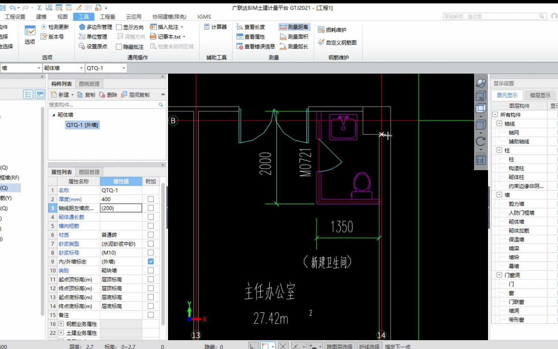Screen dimensions: 558x349
Task: Uncheck 附加 checkbox for 内/外墙标志 row
Action: click(x=150, y=261)
